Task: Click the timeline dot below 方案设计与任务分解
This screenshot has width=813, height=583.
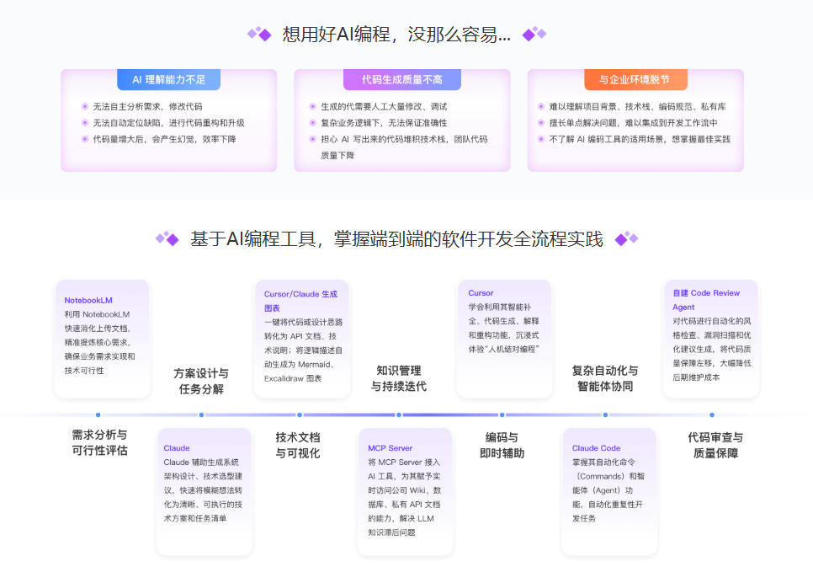Action: (201, 415)
